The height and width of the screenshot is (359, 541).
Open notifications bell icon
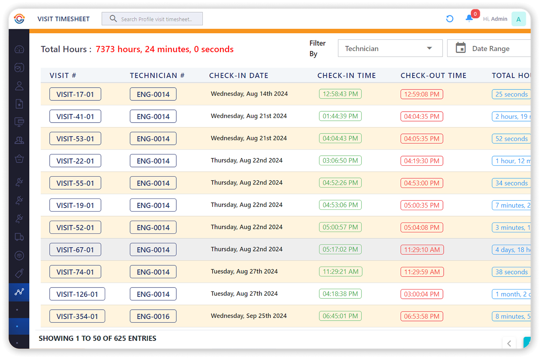(x=469, y=18)
